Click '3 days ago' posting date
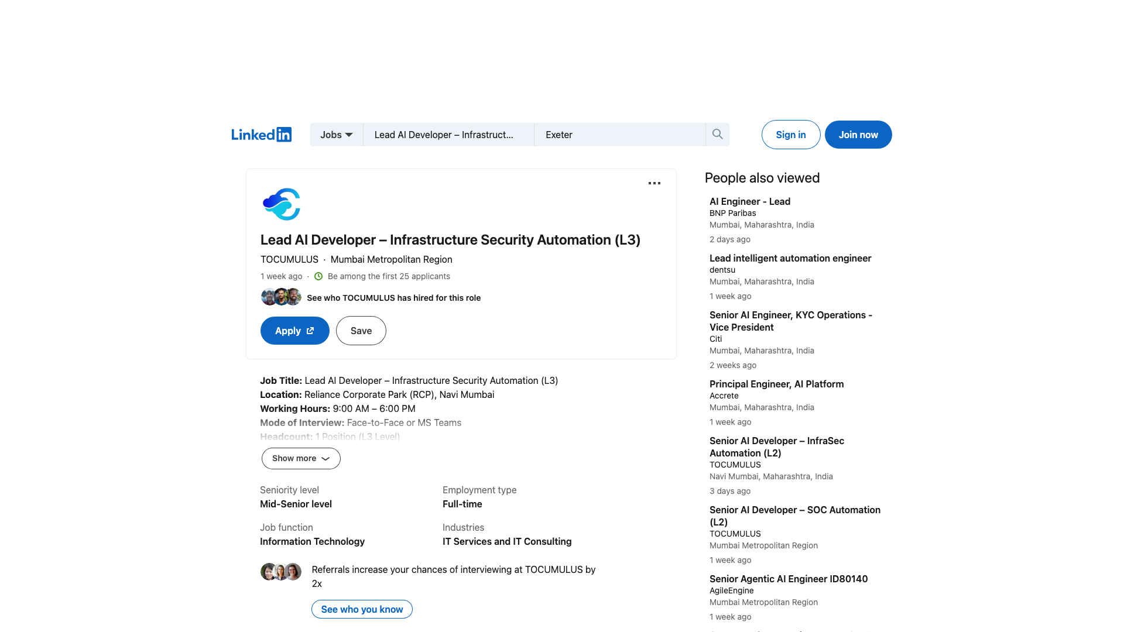The image size is (1124, 632). [x=730, y=491]
